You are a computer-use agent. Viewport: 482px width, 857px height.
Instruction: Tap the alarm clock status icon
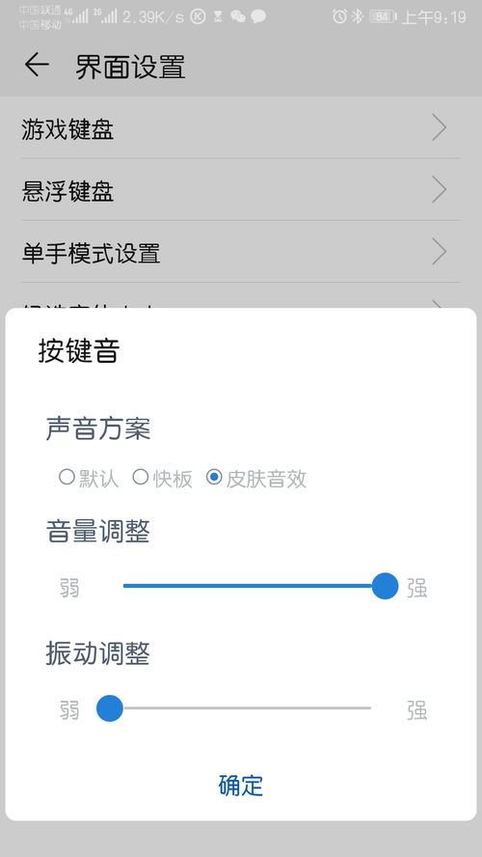339,17
